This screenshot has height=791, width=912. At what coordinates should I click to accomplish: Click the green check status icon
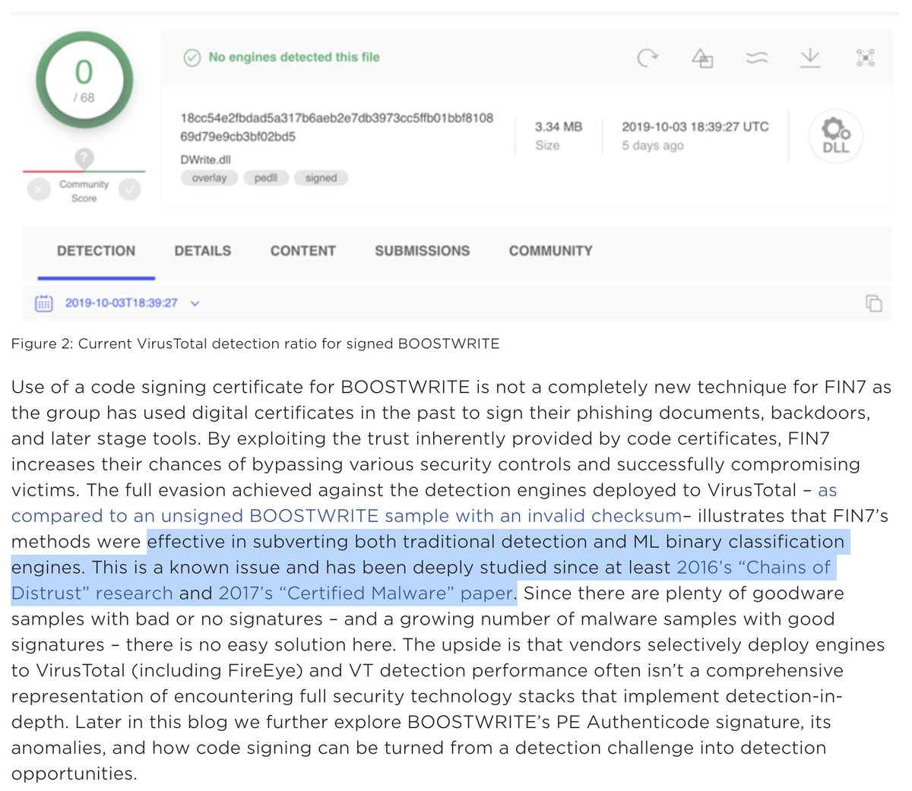point(192,58)
